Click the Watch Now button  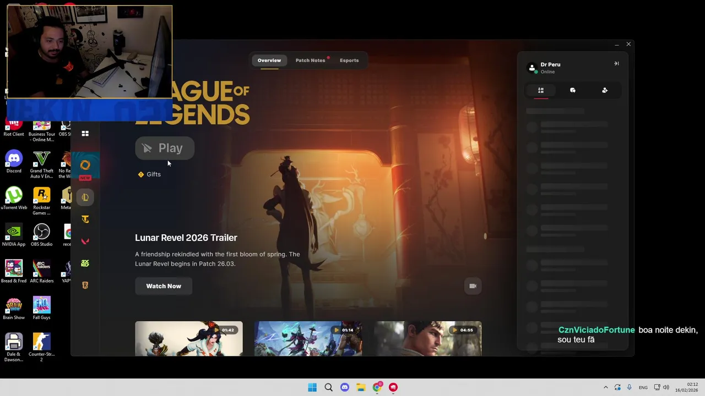[164, 286]
